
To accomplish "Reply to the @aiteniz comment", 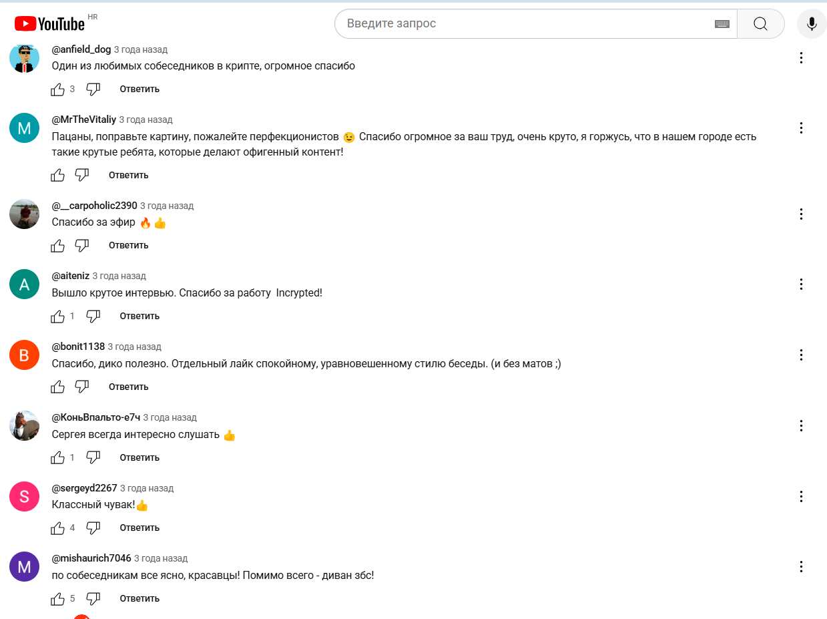I will point(140,316).
